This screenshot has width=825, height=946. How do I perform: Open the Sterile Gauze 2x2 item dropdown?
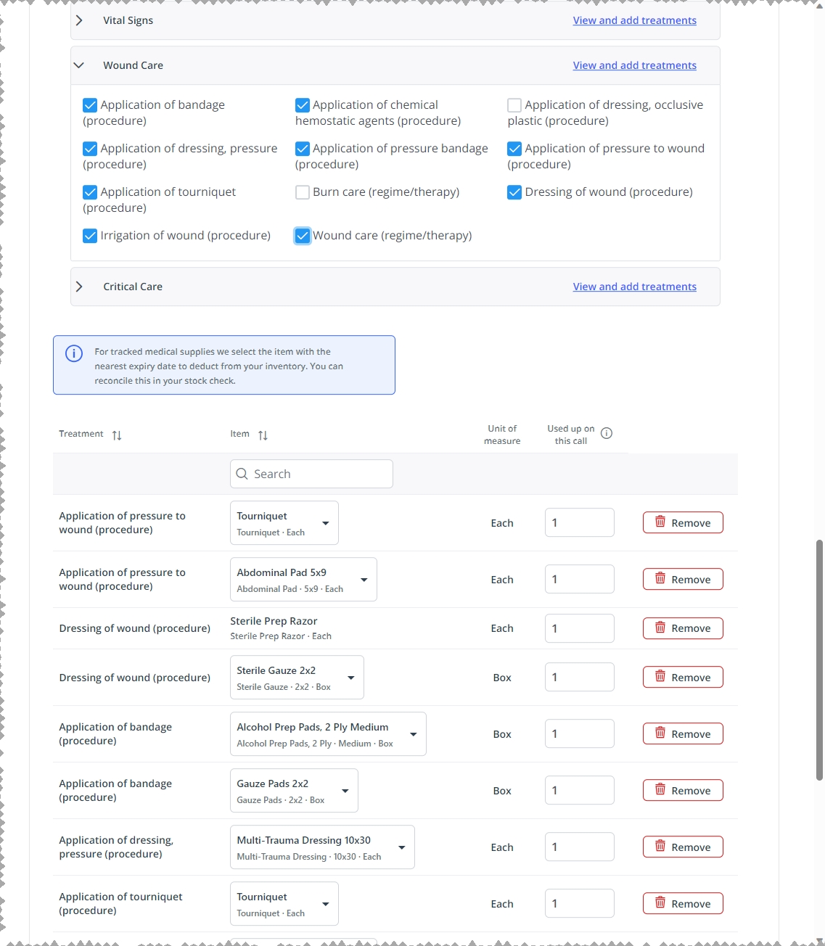(x=297, y=678)
